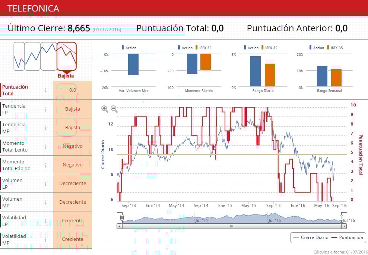Click the Bajista value of Tendencia MP

[x=73, y=127]
